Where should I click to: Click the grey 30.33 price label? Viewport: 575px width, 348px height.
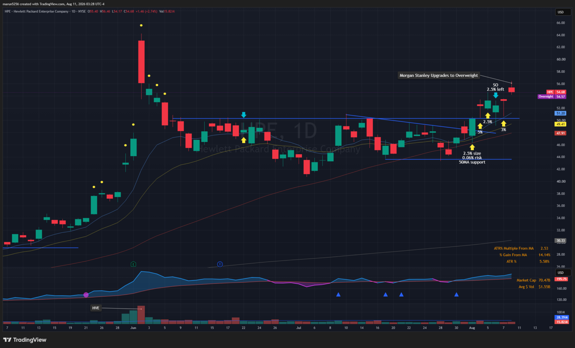point(560,241)
